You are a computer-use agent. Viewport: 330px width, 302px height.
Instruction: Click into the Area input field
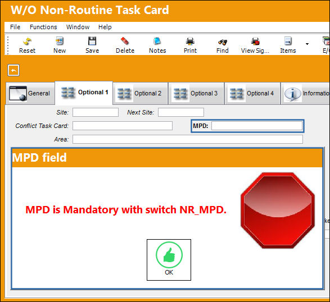188,139
